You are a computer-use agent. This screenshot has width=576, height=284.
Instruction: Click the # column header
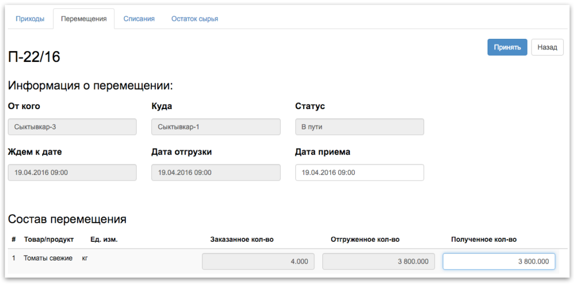(13, 240)
